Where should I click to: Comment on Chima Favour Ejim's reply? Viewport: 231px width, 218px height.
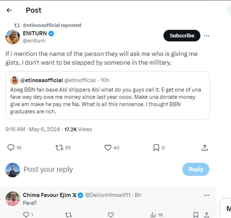coord(26,215)
